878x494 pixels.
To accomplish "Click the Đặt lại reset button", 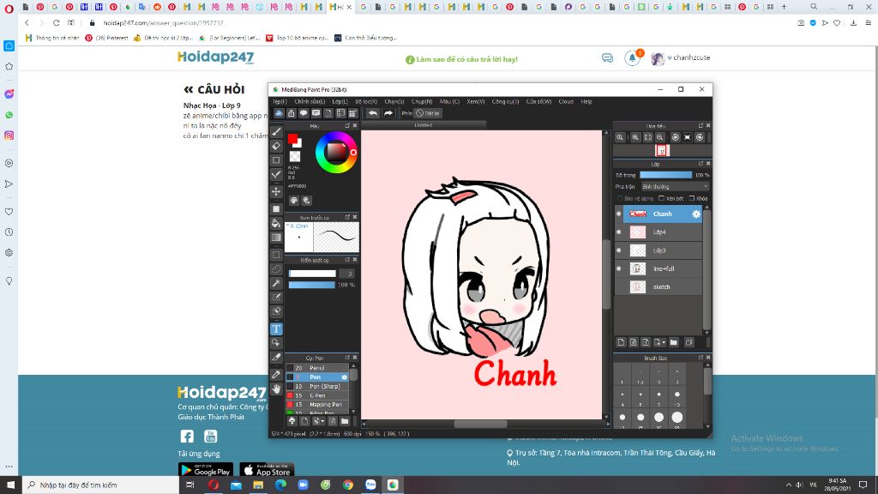I will tap(429, 113).
